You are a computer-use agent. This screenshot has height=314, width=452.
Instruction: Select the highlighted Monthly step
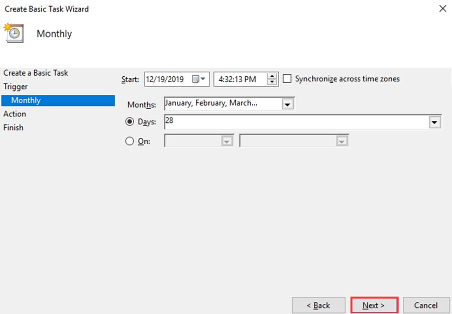58,100
